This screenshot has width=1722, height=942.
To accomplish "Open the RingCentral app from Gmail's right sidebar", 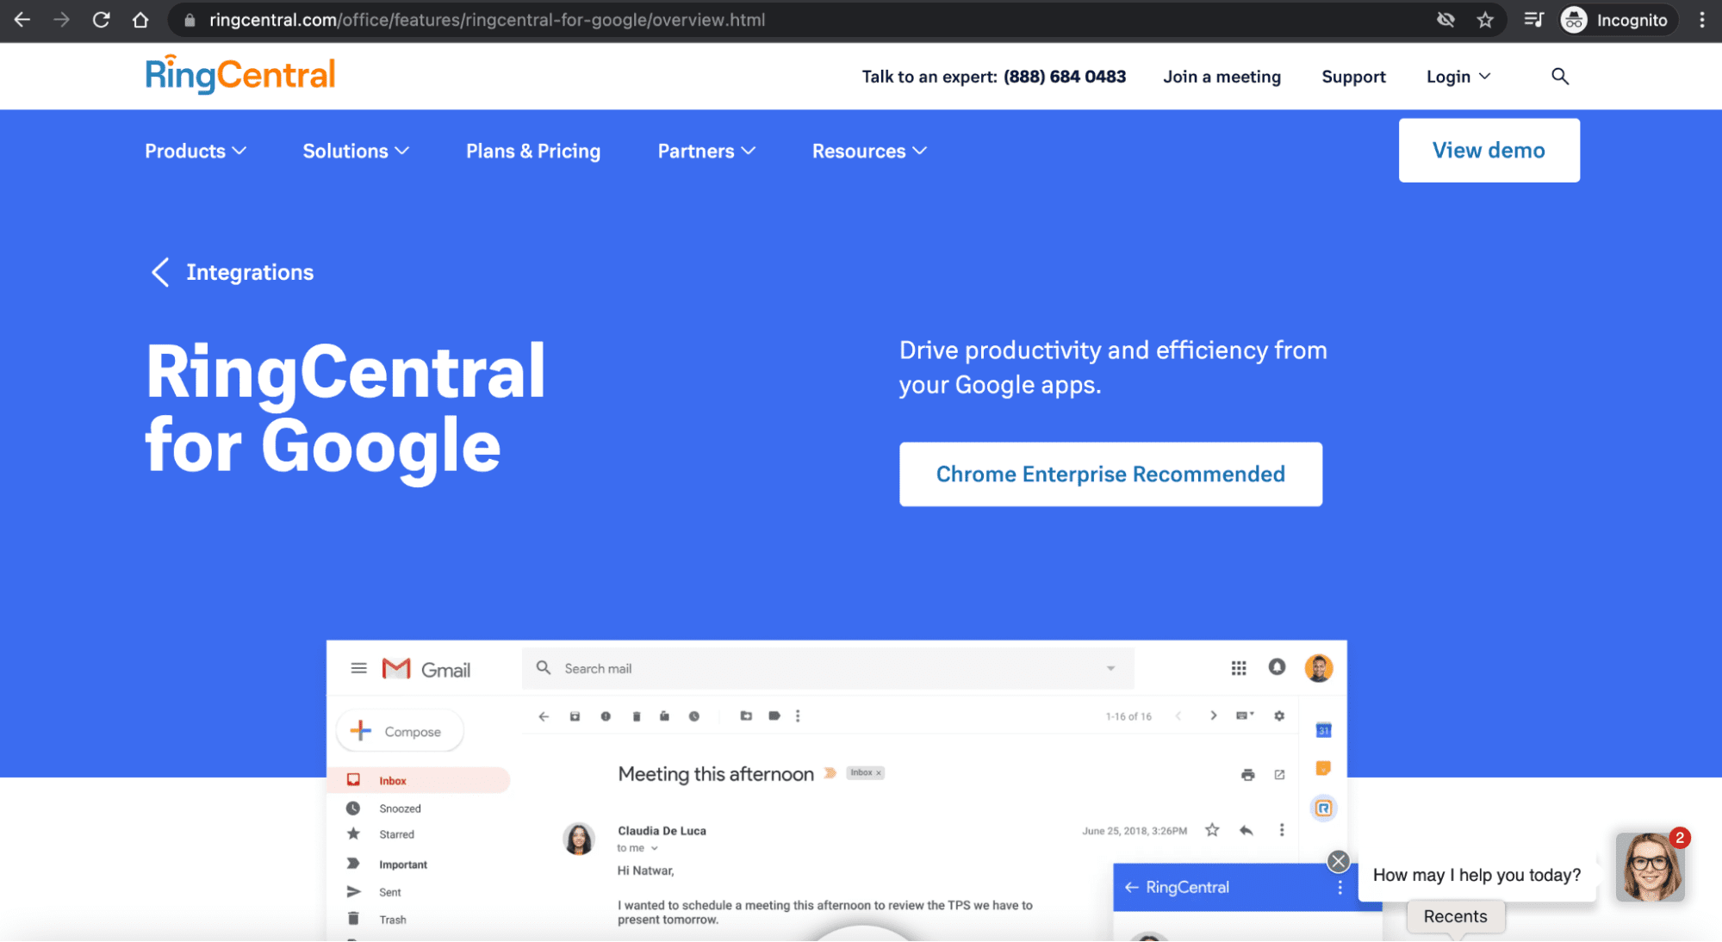I will click(1323, 808).
